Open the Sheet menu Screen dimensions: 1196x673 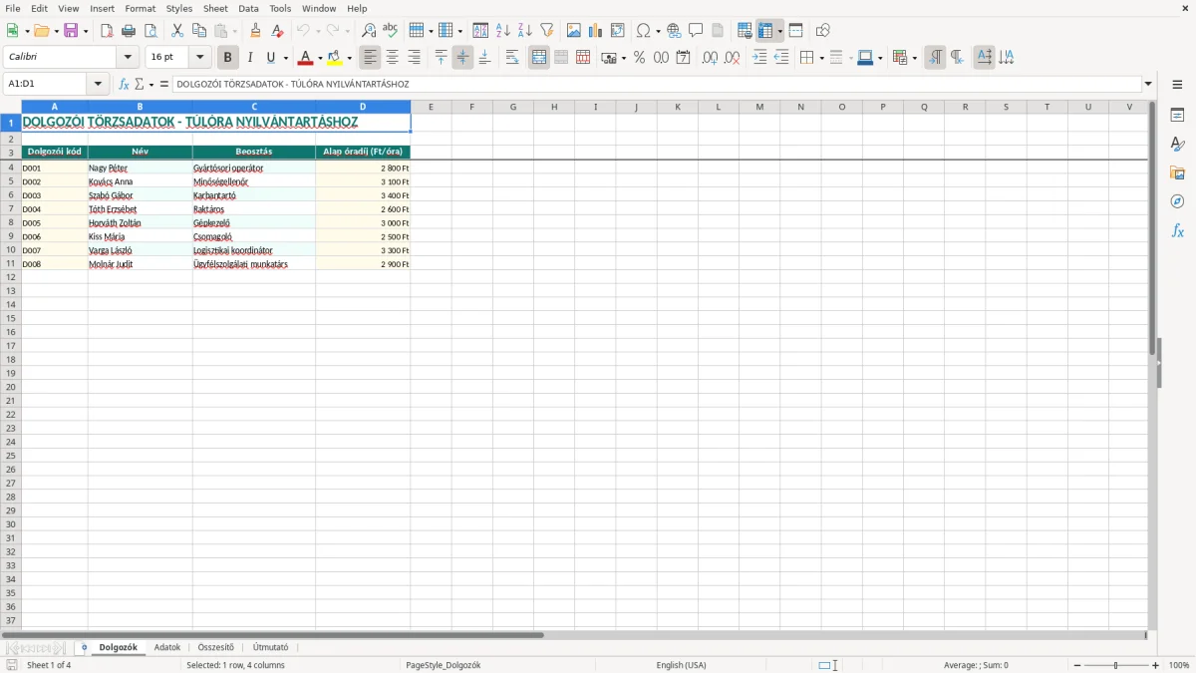(x=215, y=8)
